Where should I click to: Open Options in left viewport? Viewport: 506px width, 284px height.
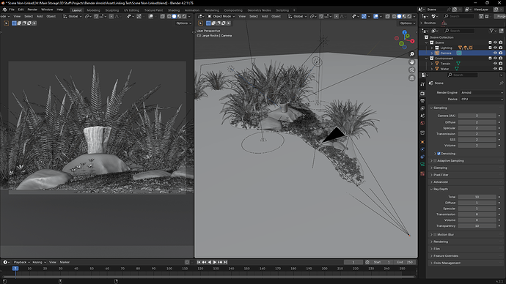point(183,23)
